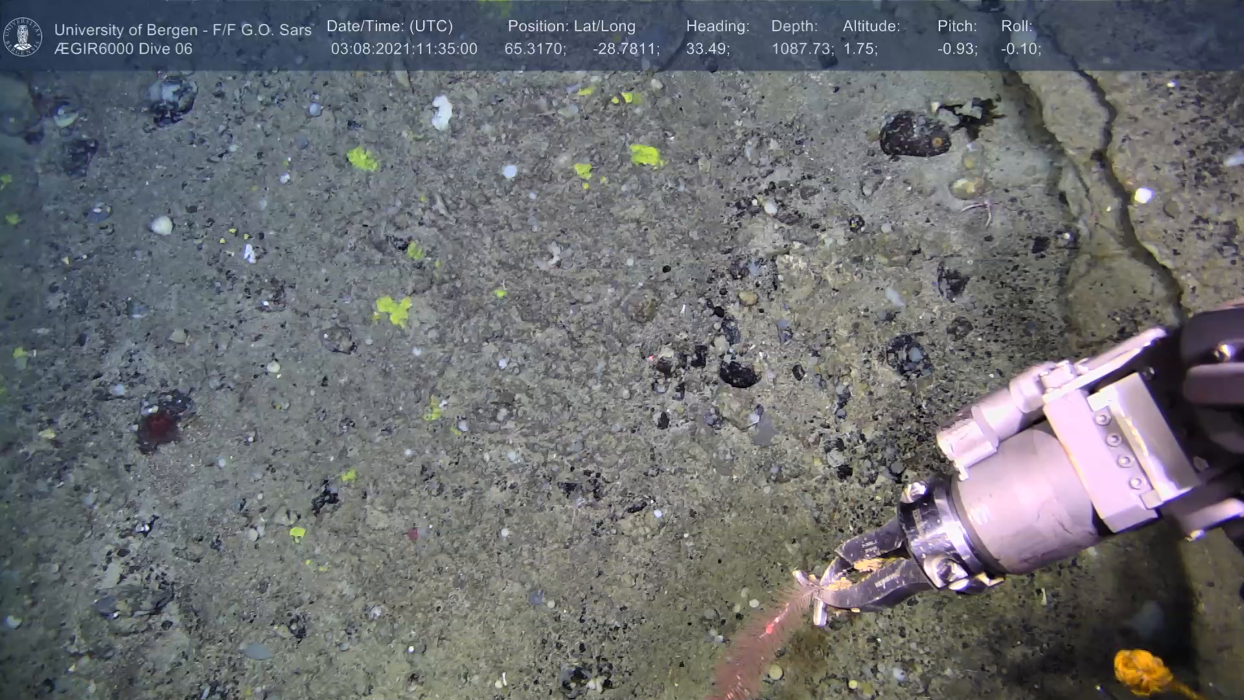Image resolution: width=1244 pixels, height=700 pixels.
Task: Click the Pitch label
Action: click(x=956, y=26)
